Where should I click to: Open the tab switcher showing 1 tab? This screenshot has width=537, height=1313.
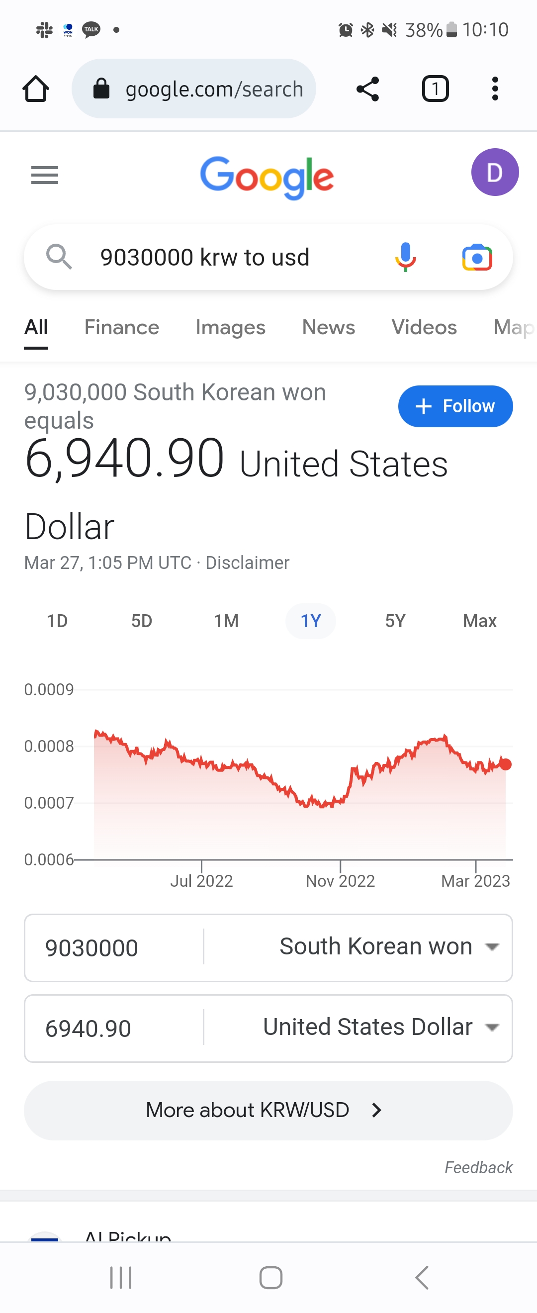click(435, 89)
